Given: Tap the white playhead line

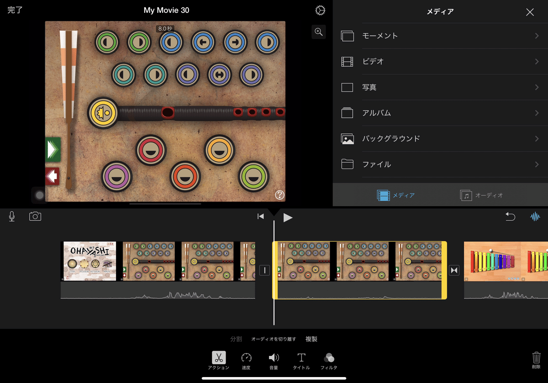Looking at the screenshot, I should 274,272.
